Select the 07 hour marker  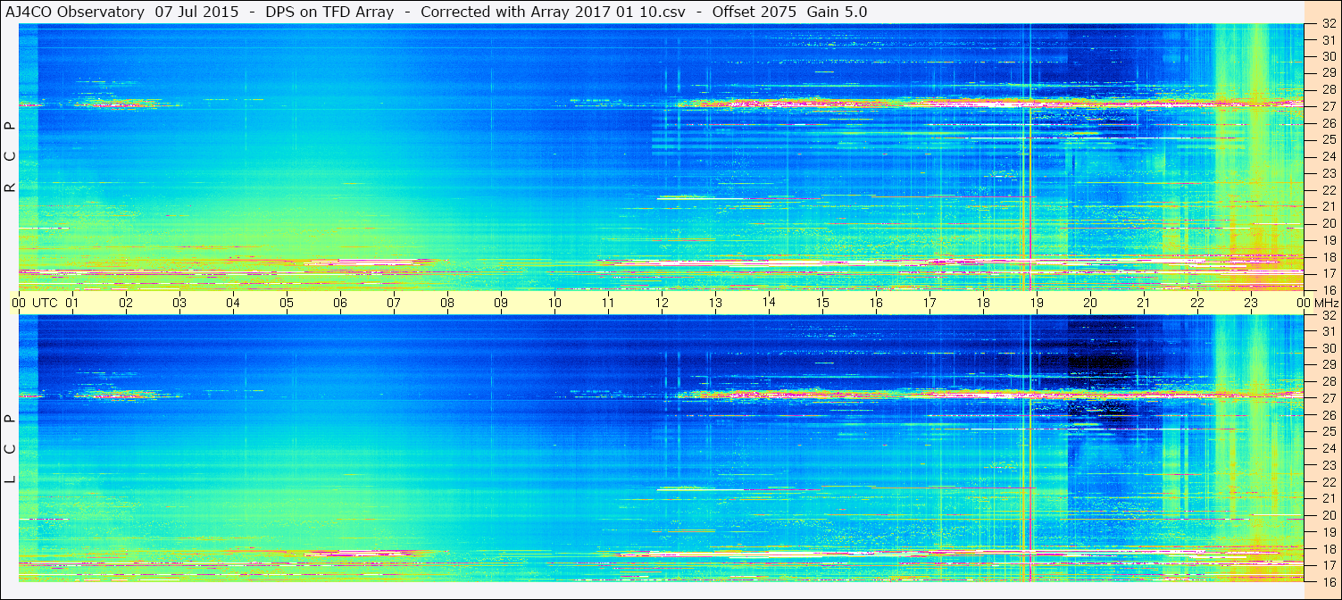[x=394, y=303]
